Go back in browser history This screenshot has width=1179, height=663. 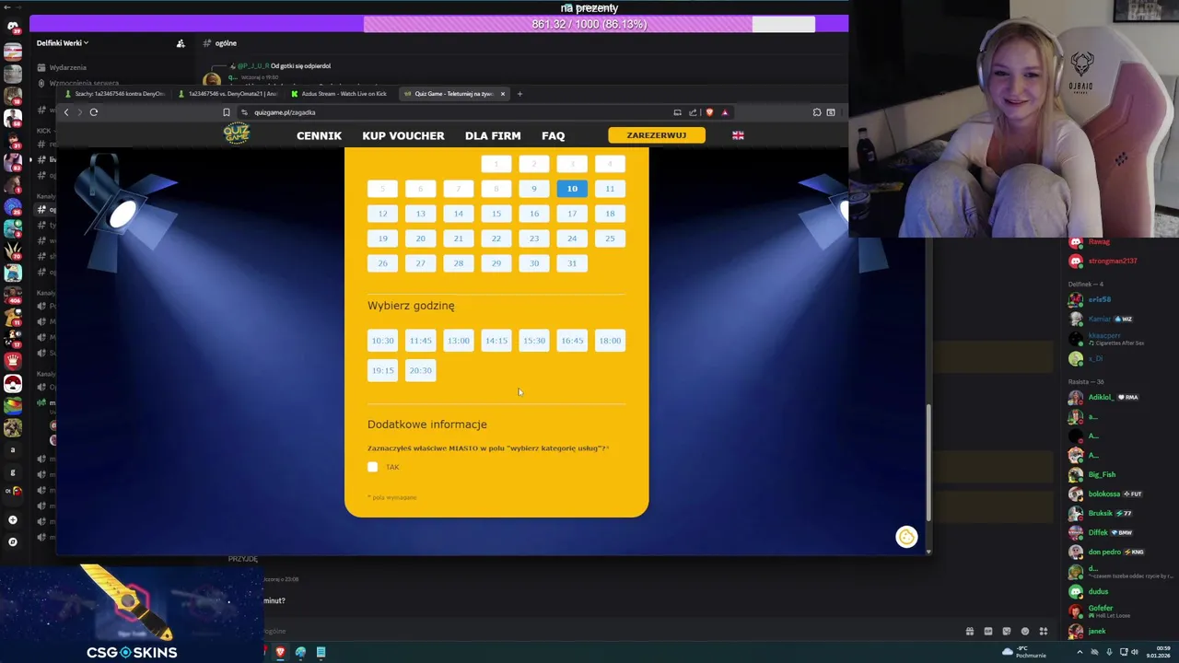pyautogui.click(x=65, y=112)
